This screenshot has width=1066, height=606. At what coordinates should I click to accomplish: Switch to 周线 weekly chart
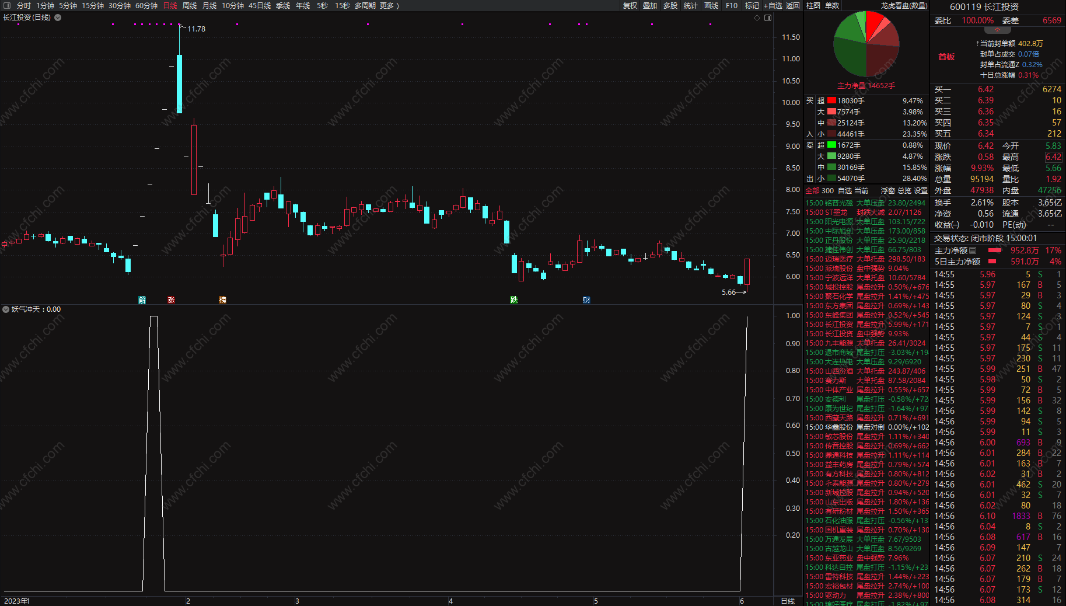click(x=190, y=5)
